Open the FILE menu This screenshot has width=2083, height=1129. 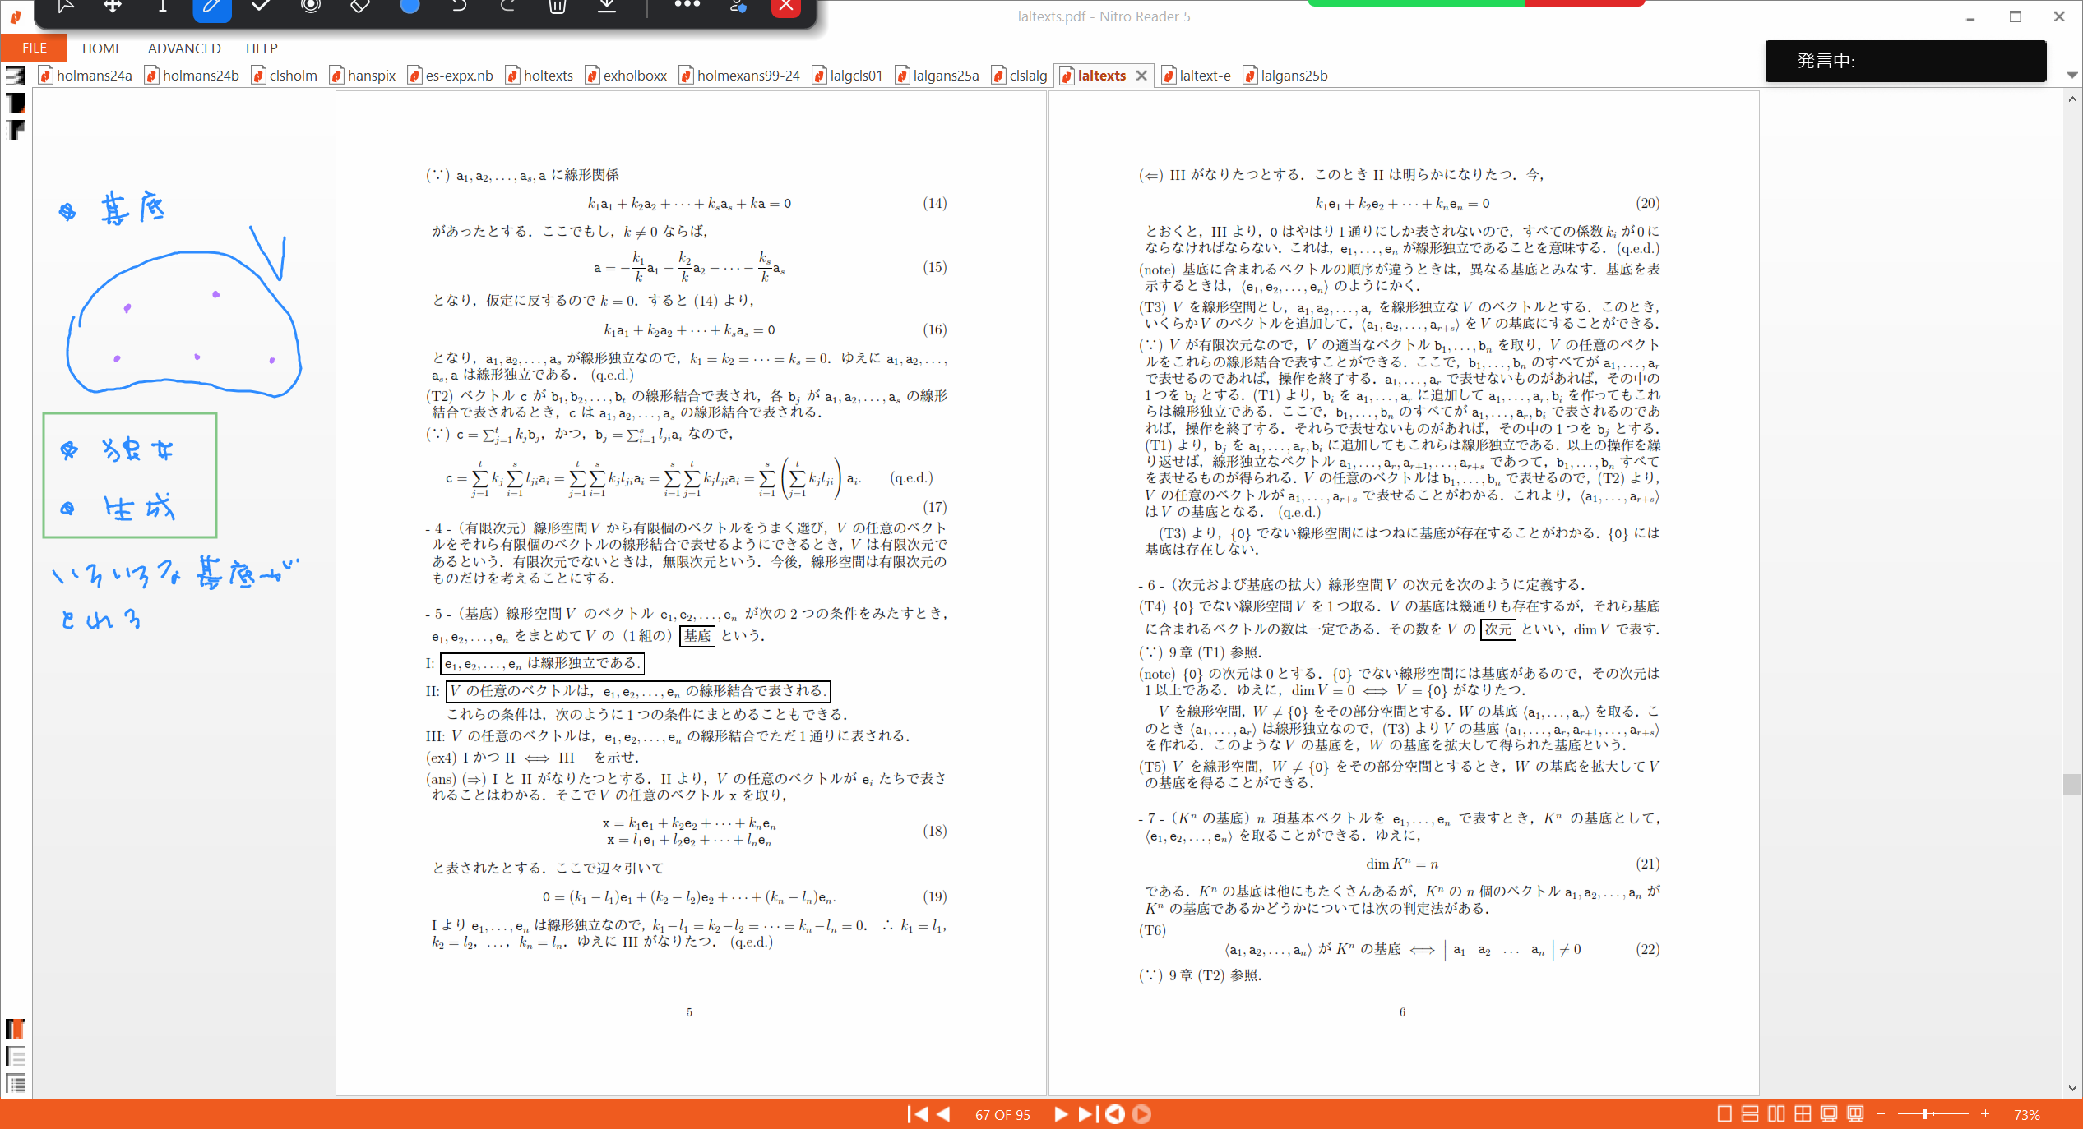click(34, 48)
